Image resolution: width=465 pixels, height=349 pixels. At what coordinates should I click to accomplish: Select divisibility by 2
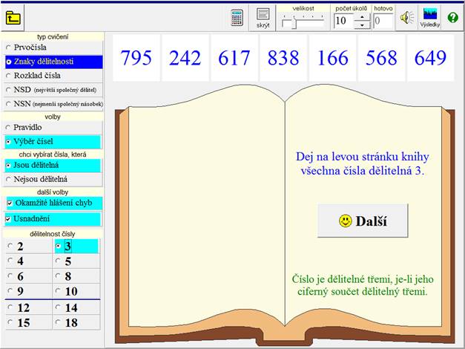(29, 247)
